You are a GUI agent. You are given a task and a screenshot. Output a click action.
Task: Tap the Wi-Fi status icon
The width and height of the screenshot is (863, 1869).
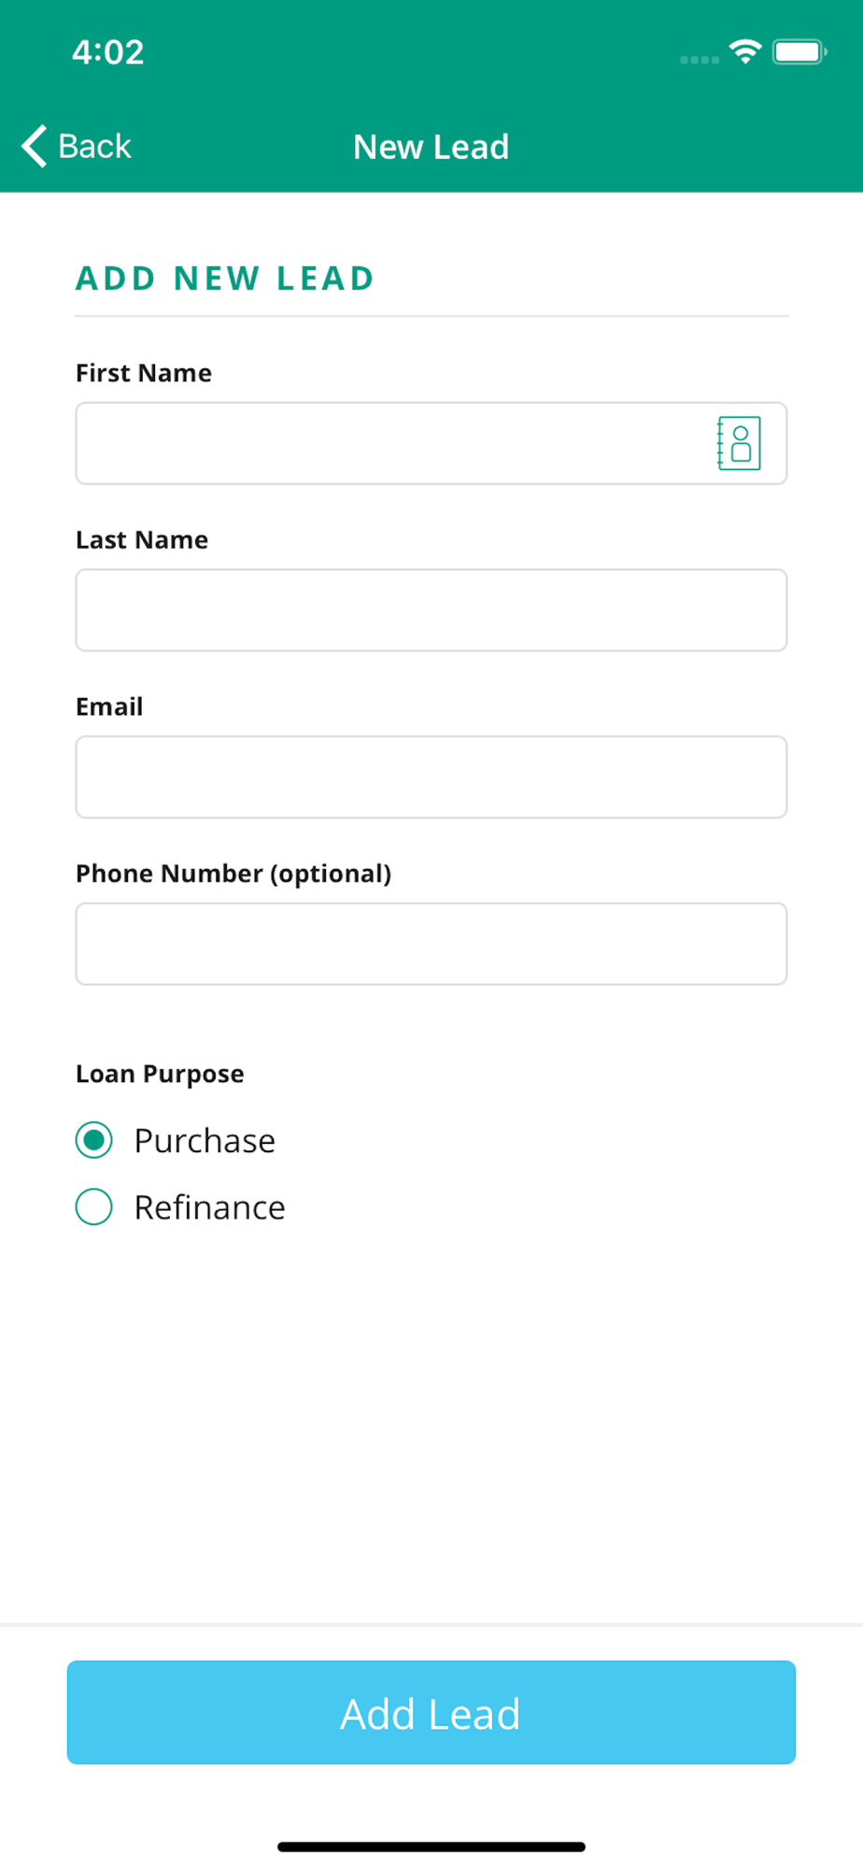coord(745,51)
